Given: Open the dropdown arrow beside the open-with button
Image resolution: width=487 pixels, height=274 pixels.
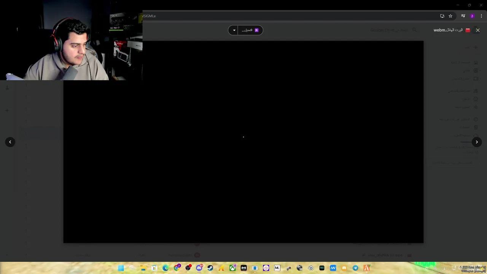Looking at the screenshot, I should click(x=234, y=30).
